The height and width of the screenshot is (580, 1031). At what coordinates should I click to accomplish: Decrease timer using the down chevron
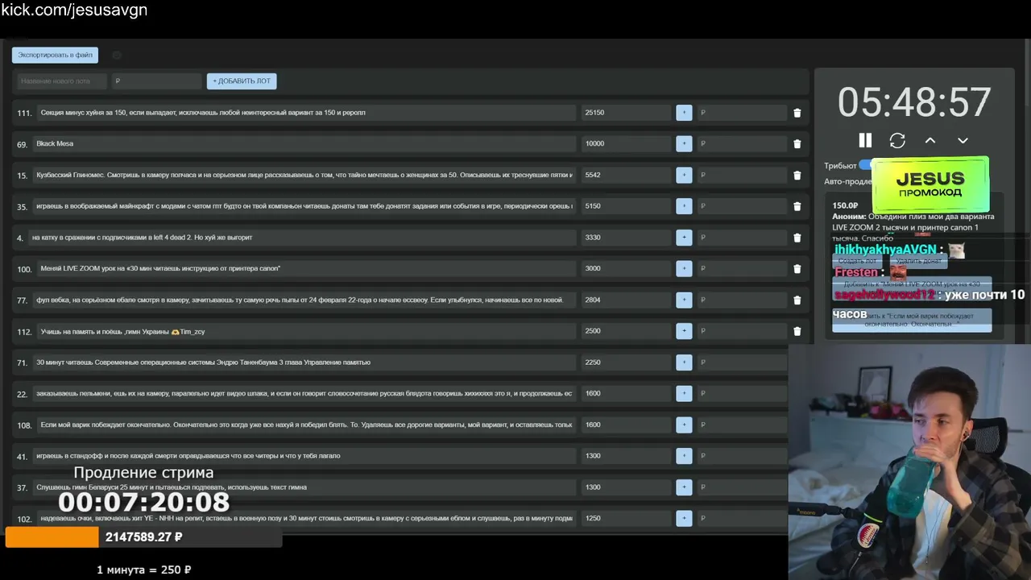tap(963, 140)
